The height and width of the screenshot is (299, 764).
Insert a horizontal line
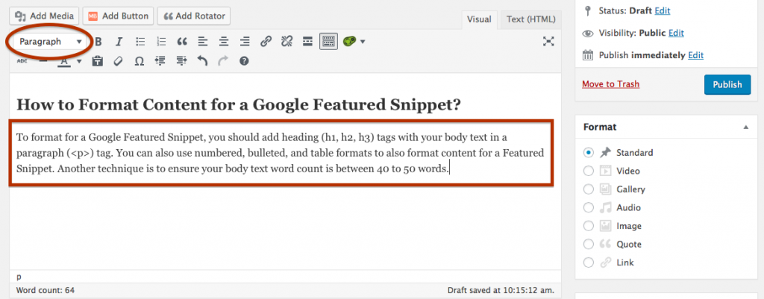click(x=43, y=61)
